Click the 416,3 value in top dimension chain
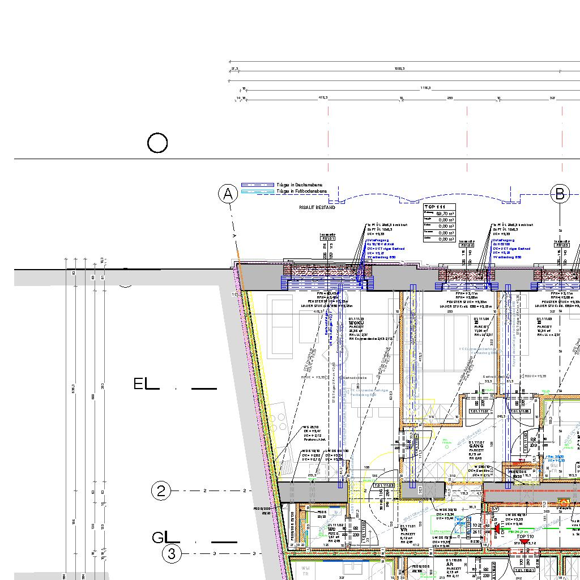This screenshot has height=580, width=580. tap(323, 98)
